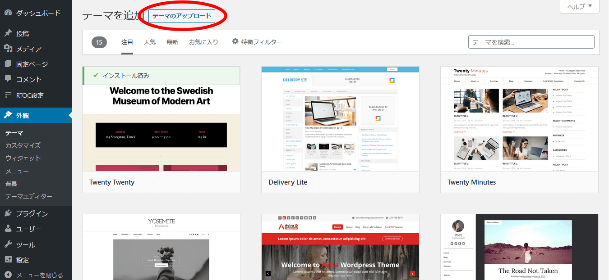Select the Avira theme thumbnail

coord(341,247)
